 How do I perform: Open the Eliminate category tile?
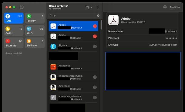click(35, 43)
